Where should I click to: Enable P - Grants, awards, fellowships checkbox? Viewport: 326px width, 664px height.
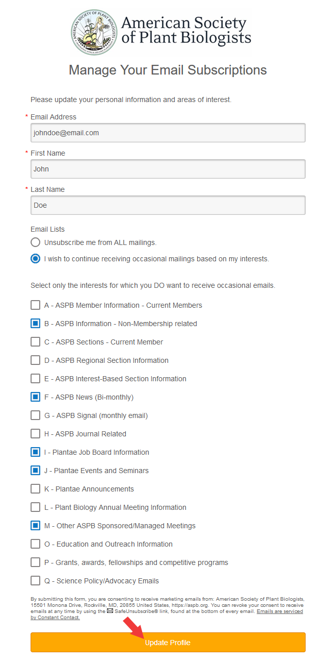[x=35, y=562]
